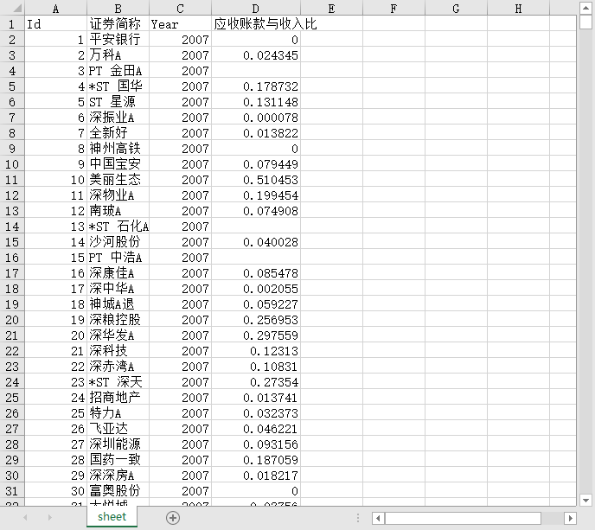Click previous sheet navigation arrow
Viewport: 595px width, 530px height.
click(25, 518)
